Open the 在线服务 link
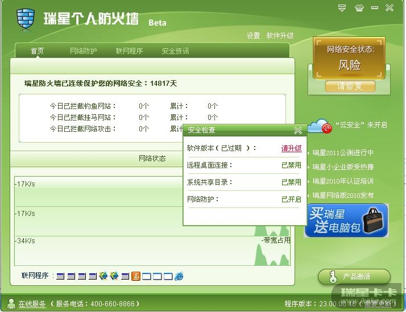The height and width of the screenshot is (312, 406). click(32, 303)
